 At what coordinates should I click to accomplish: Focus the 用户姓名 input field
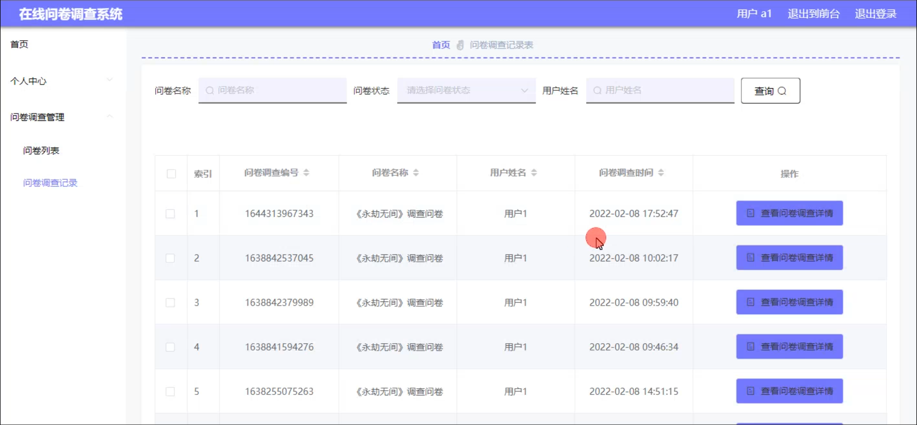[x=660, y=90]
